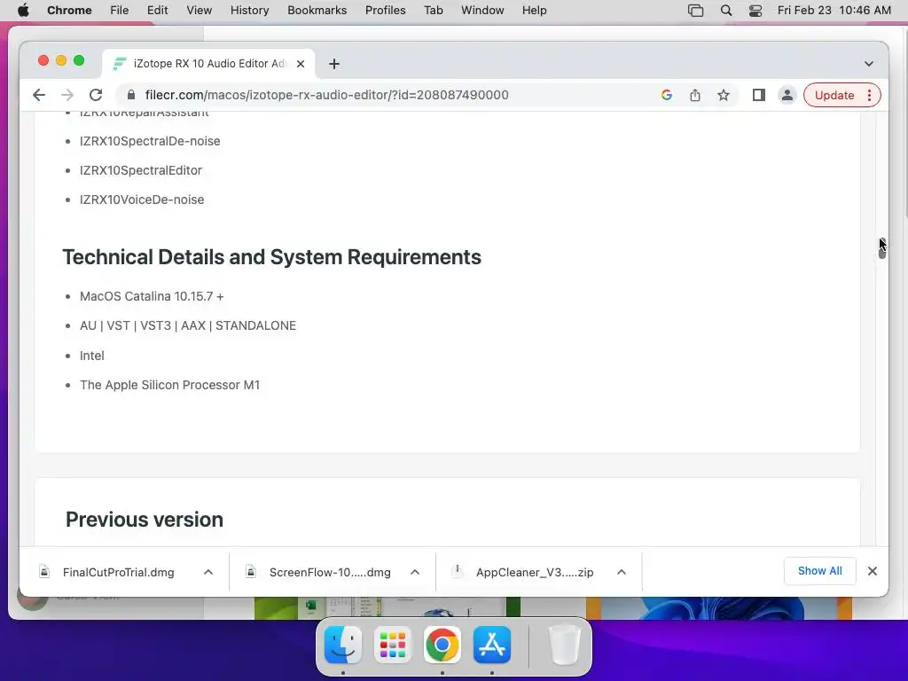The height and width of the screenshot is (681, 908).
Task: Open the File menu
Action: [x=120, y=11]
